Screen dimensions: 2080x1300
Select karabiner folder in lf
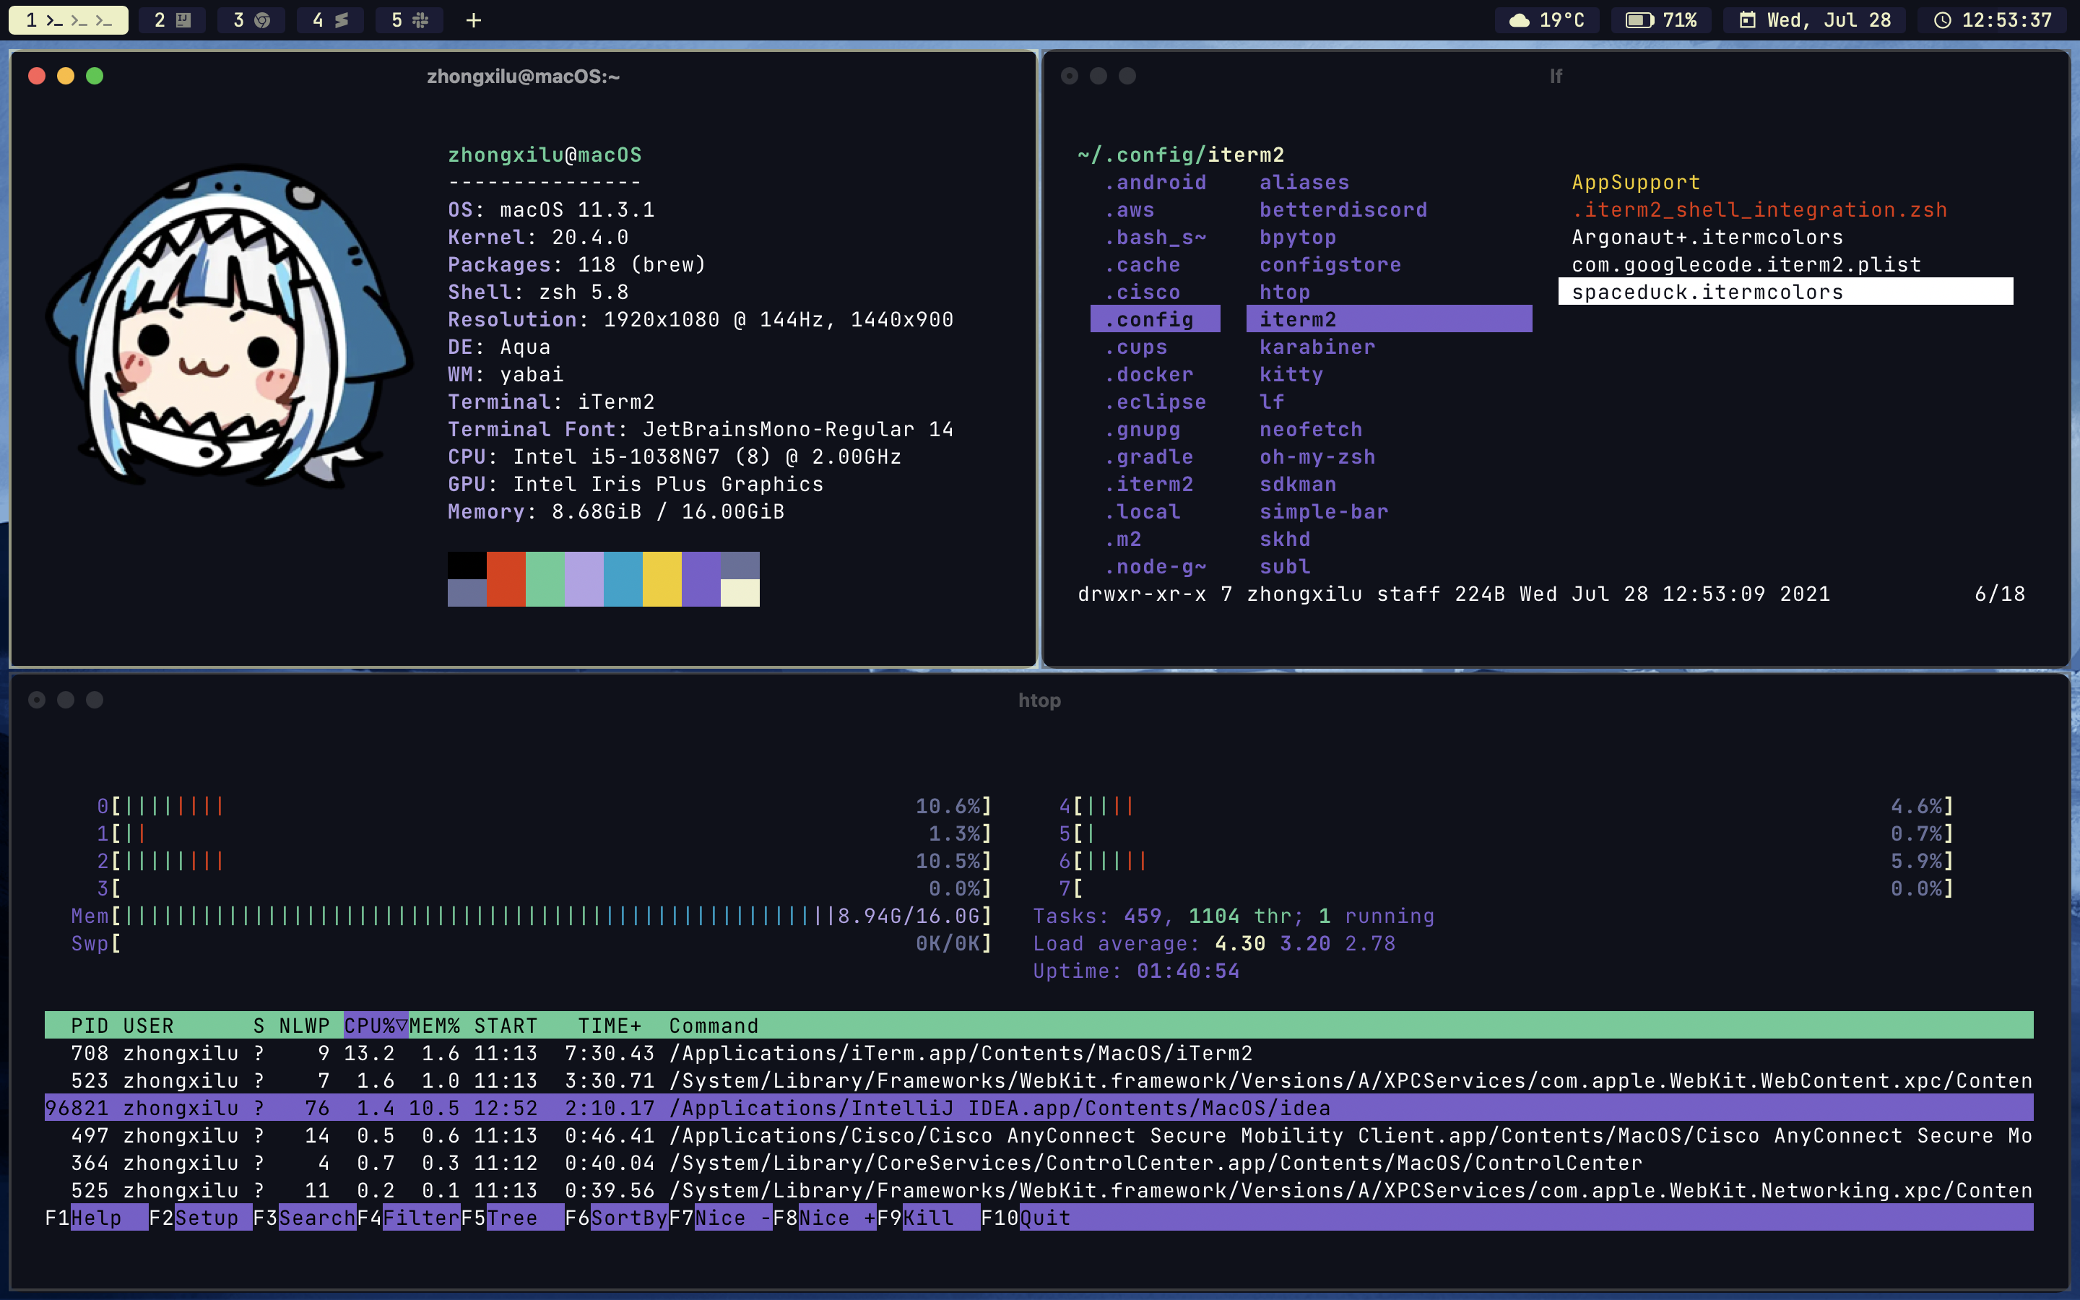(1317, 347)
